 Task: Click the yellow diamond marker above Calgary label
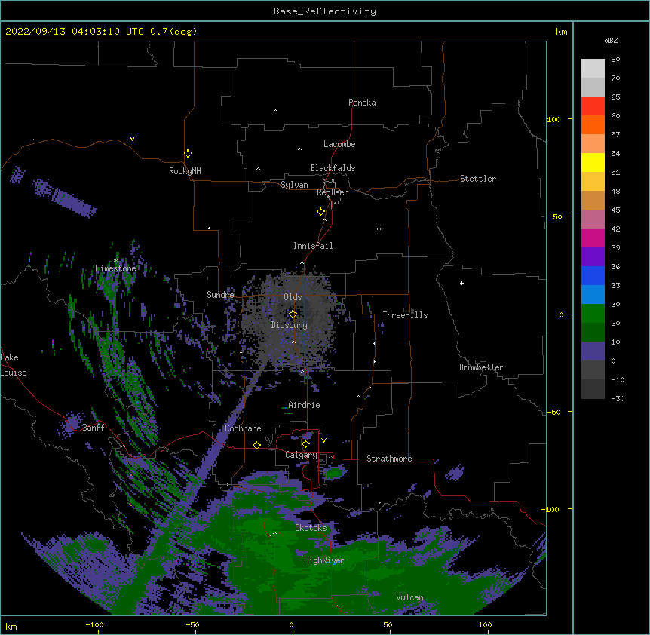click(305, 444)
